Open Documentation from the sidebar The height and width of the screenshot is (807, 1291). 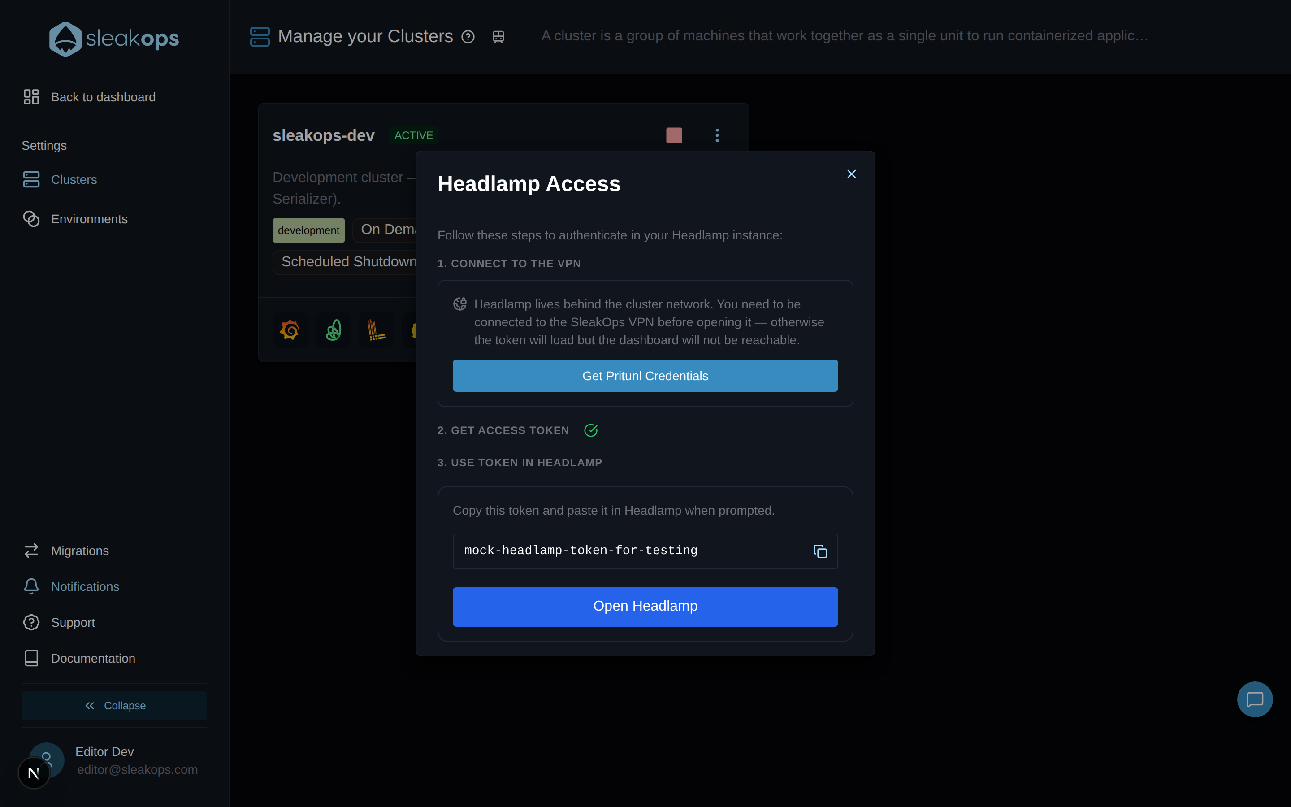click(x=79, y=658)
